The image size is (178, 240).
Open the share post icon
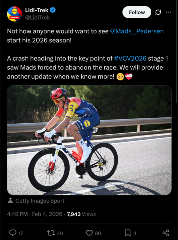click(x=166, y=233)
